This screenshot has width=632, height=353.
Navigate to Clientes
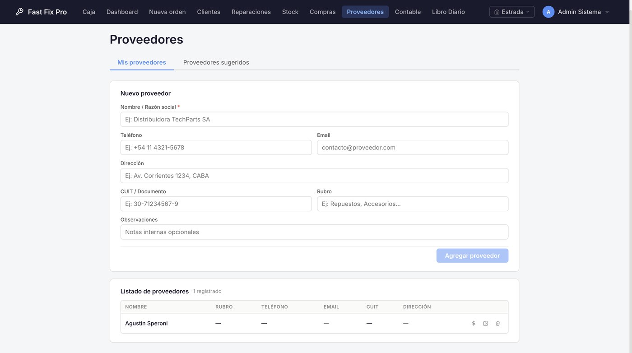(x=209, y=12)
